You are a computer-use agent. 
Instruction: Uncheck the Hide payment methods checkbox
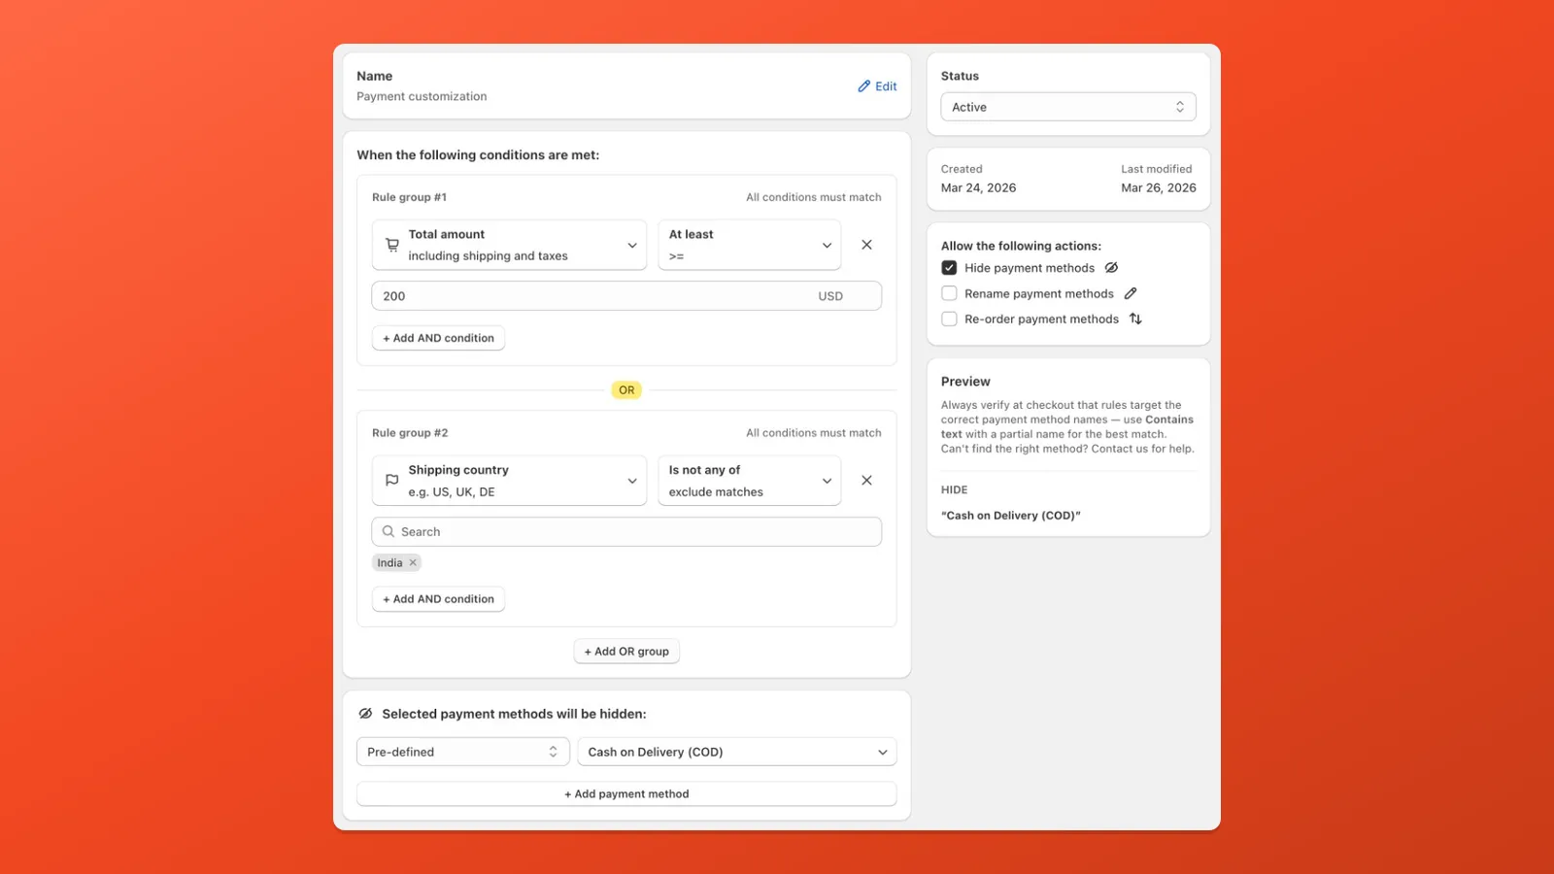click(949, 268)
